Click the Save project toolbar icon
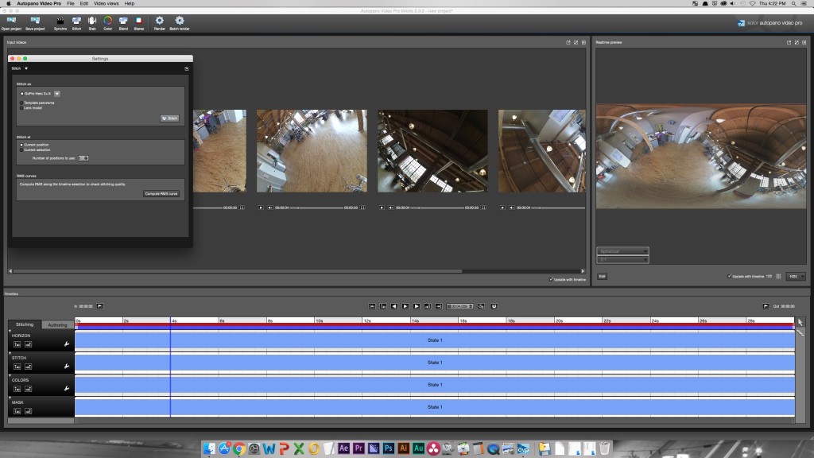 coord(35,23)
